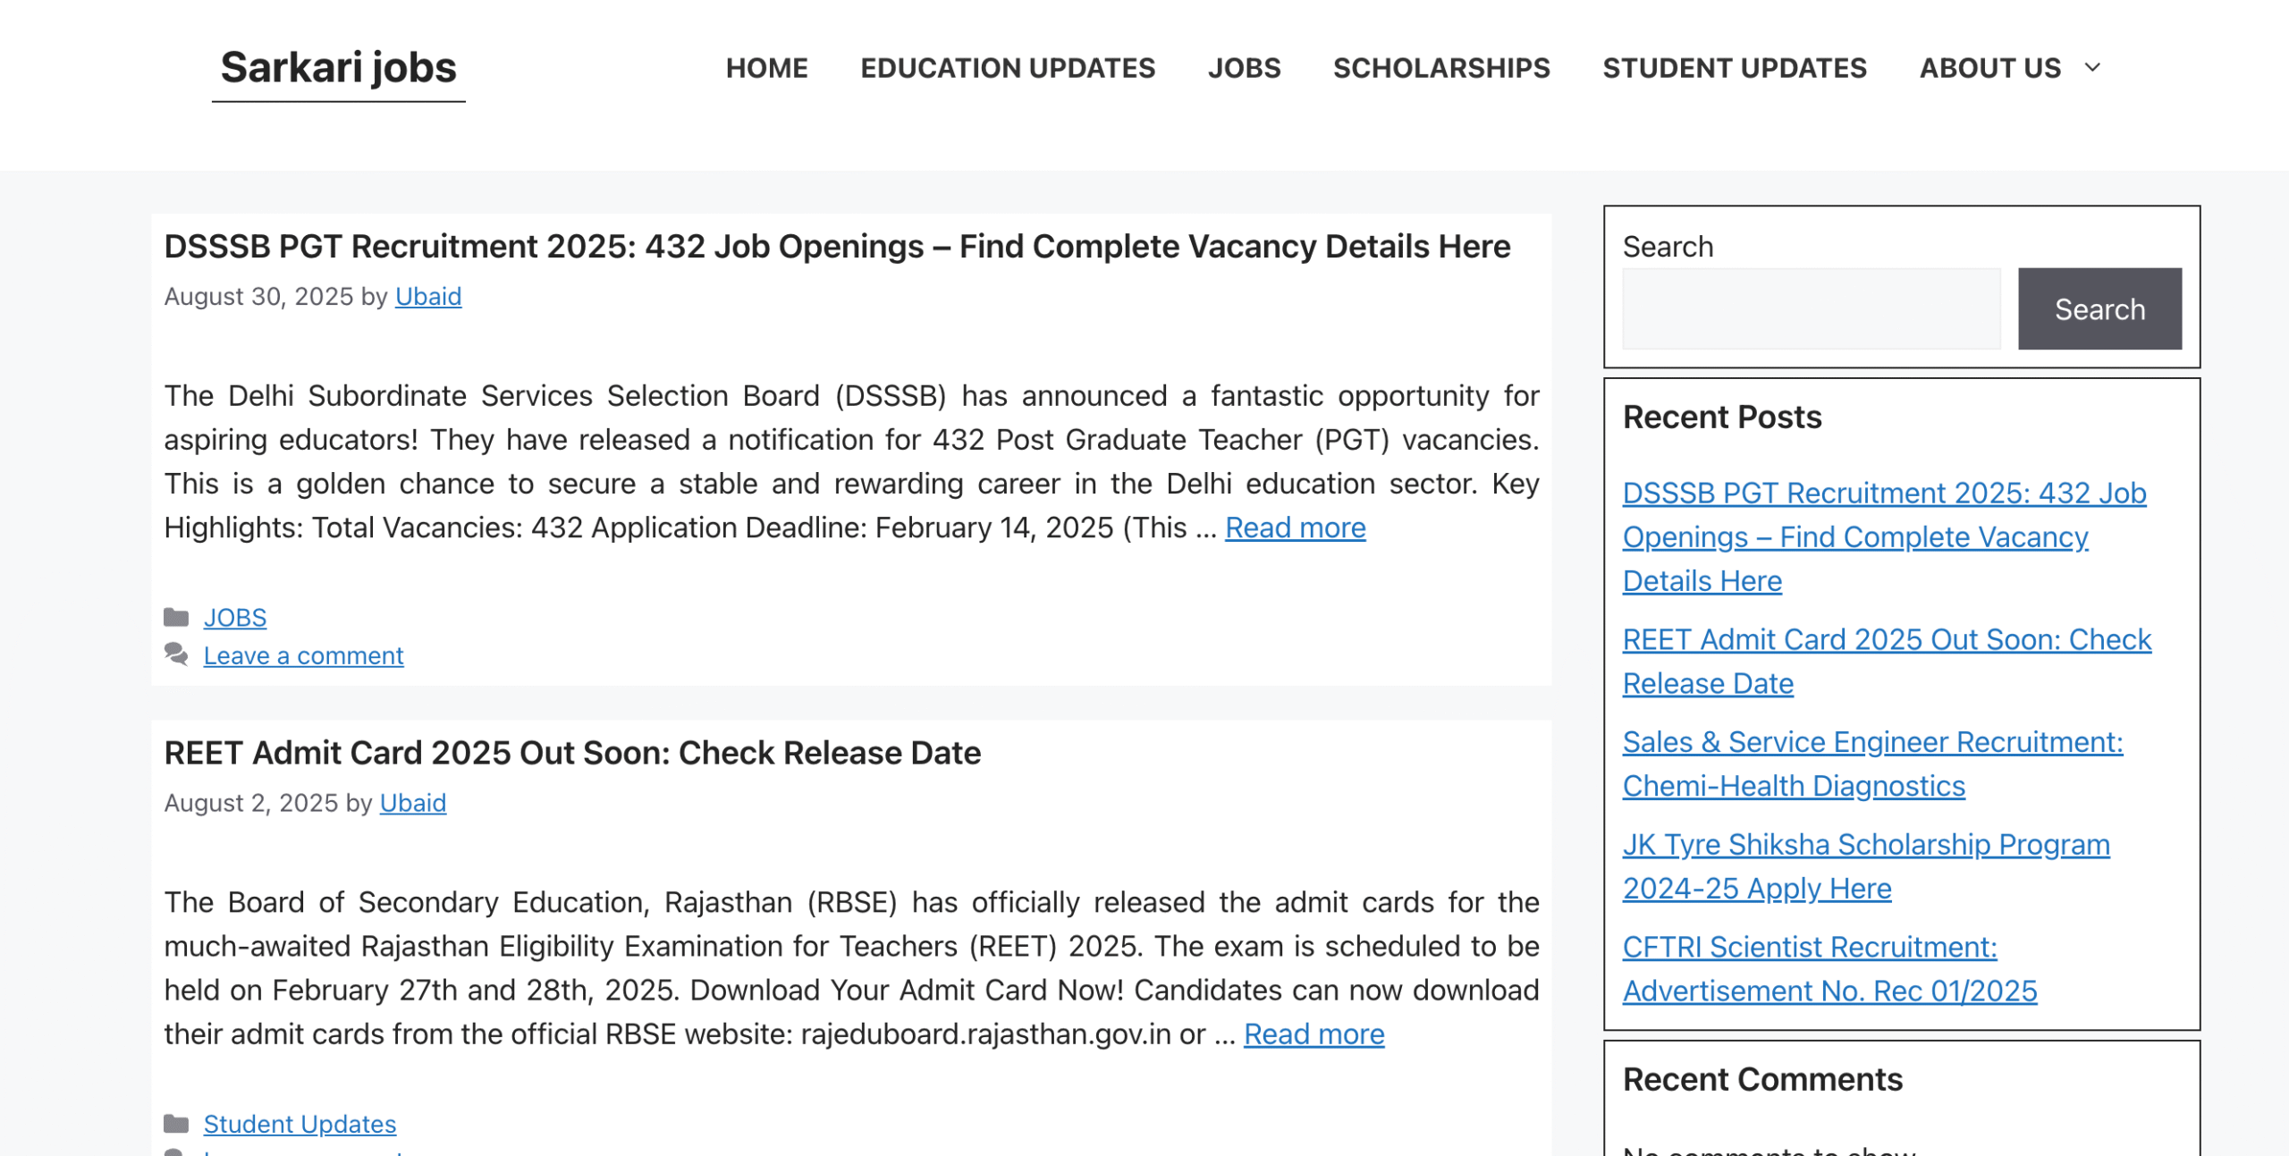Open Education Updates in navigation
The height and width of the screenshot is (1156, 2289).
tap(1008, 68)
